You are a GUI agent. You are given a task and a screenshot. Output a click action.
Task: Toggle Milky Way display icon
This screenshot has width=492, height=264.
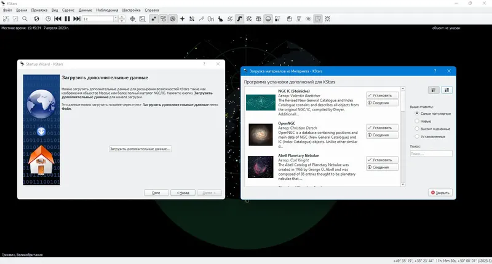[230, 19]
